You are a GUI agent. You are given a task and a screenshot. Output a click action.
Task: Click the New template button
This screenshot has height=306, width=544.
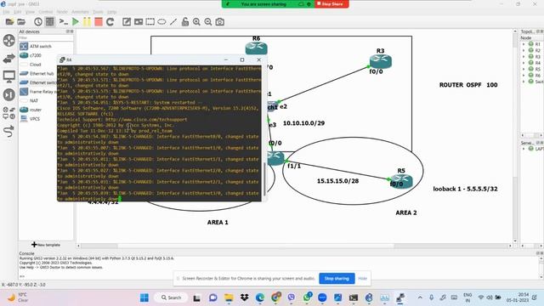coord(46,245)
